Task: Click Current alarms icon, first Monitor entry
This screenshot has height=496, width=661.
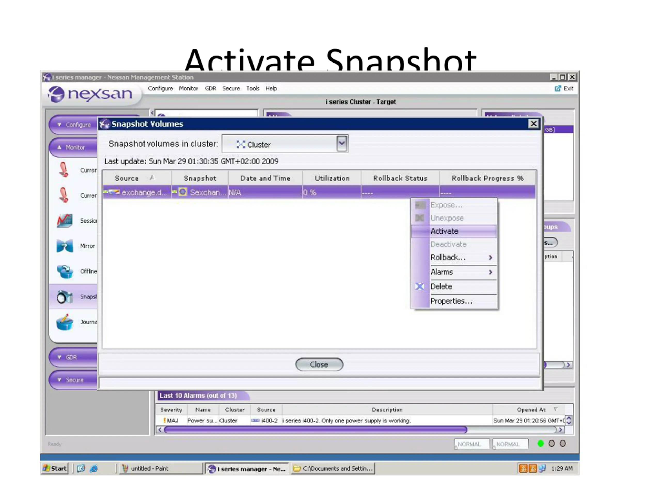Action: click(x=63, y=170)
